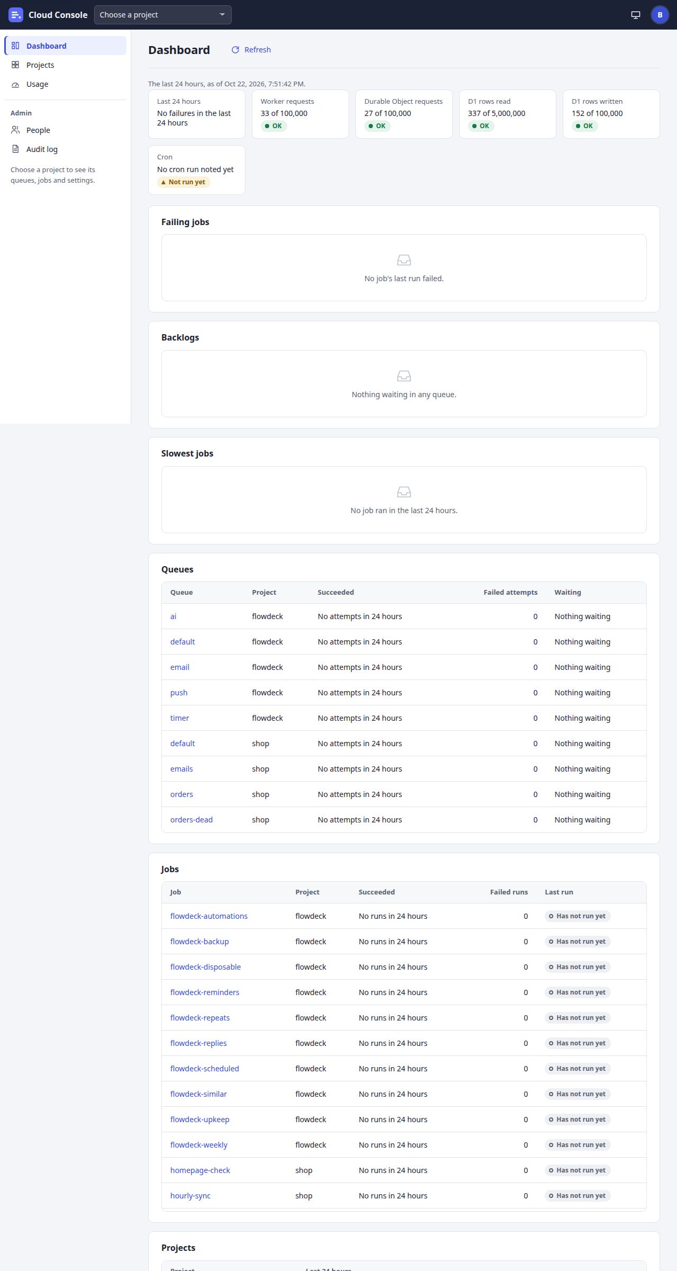Open the flowdeck-disposable job

pos(205,967)
